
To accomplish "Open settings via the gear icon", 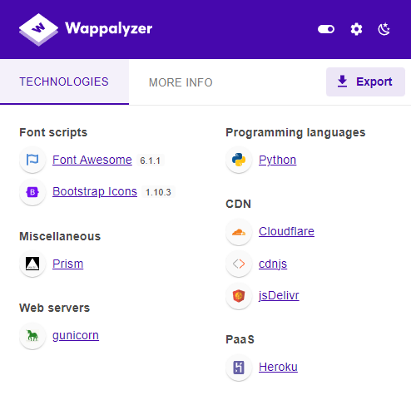I will [x=356, y=29].
